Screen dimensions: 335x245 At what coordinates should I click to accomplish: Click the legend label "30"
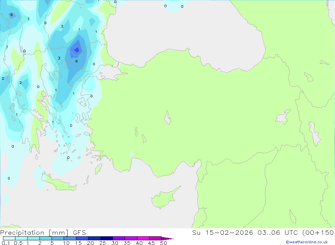pos(115,243)
